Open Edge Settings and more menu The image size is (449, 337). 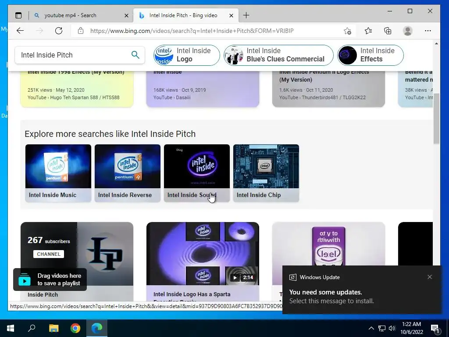[428, 31]
